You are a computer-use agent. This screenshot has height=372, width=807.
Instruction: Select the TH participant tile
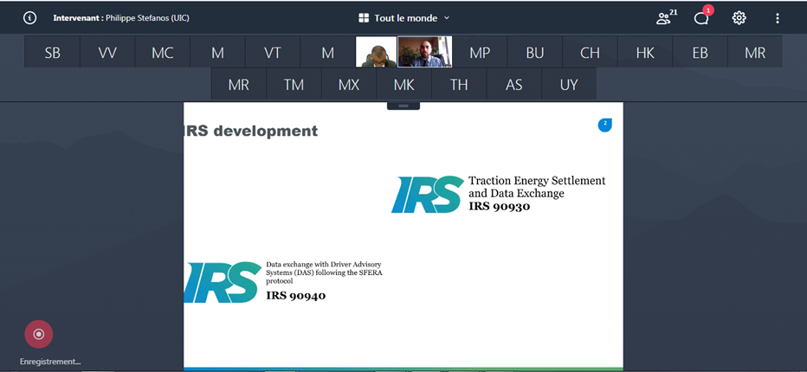(459, 84)
